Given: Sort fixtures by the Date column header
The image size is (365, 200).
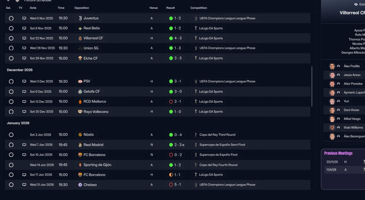Looking at the screenshot, I should pos(33,8).
